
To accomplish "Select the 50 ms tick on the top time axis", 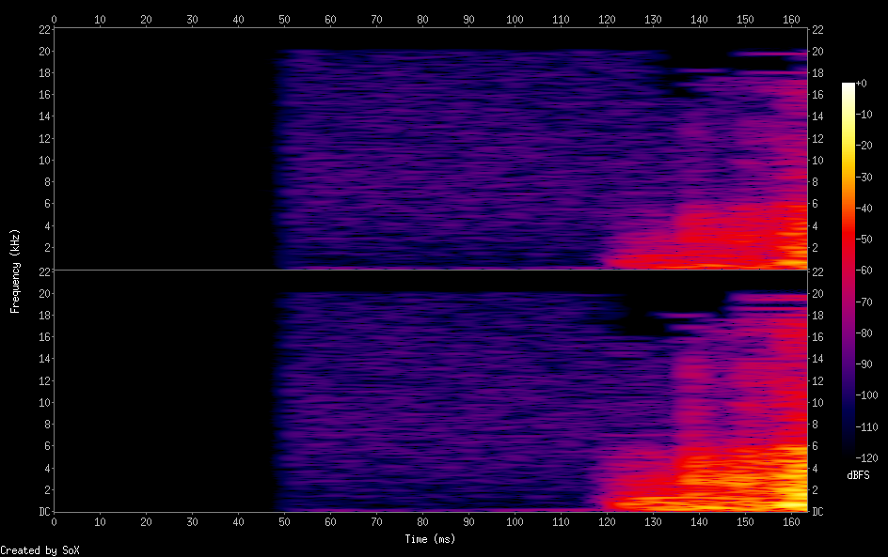I will click(x=284, y=19).
